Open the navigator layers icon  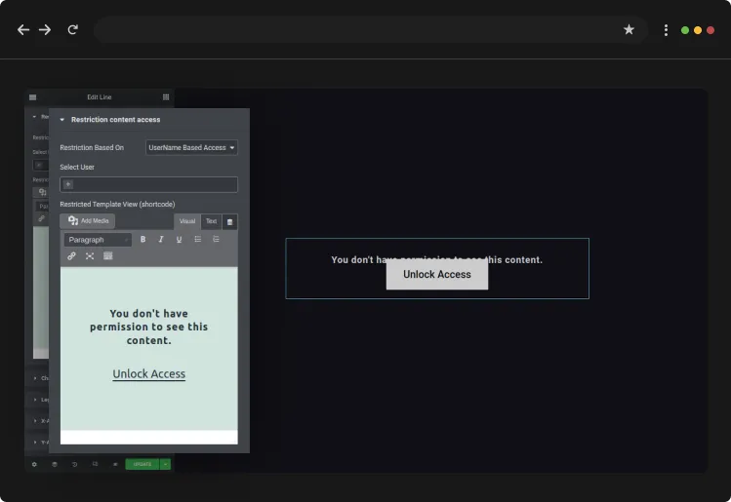pyautogui.click(x=55, y=464)
